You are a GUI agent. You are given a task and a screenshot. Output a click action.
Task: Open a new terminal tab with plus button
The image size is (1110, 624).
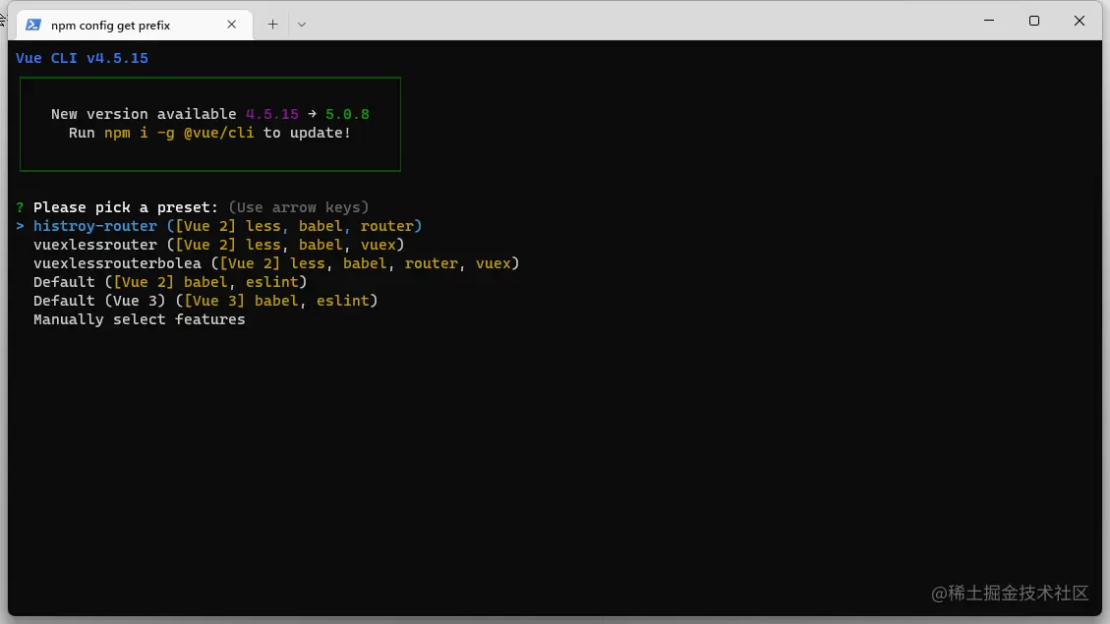tap(272, 25)
